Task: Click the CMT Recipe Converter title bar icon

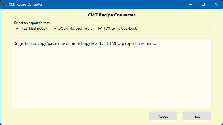Action: pos(5,5)
